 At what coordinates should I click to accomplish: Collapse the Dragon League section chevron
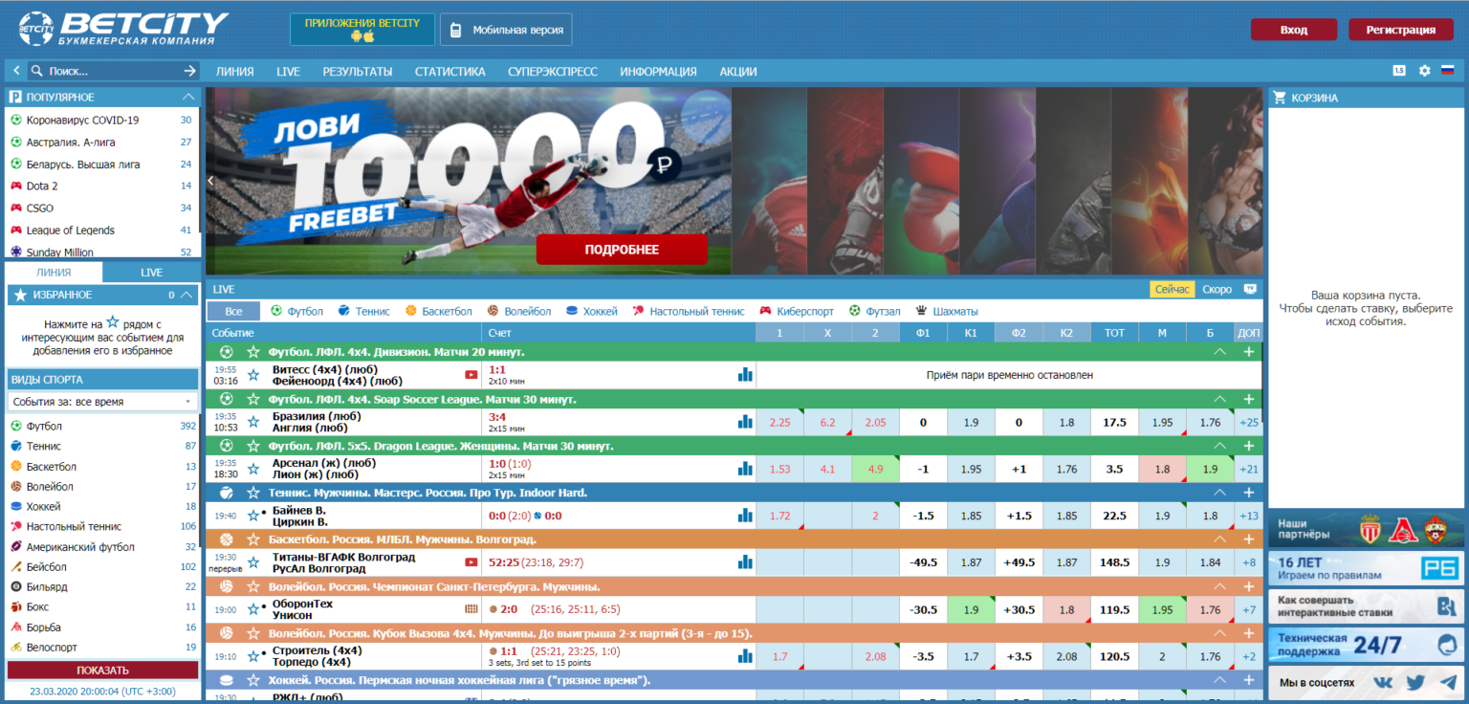(1219, 446)
